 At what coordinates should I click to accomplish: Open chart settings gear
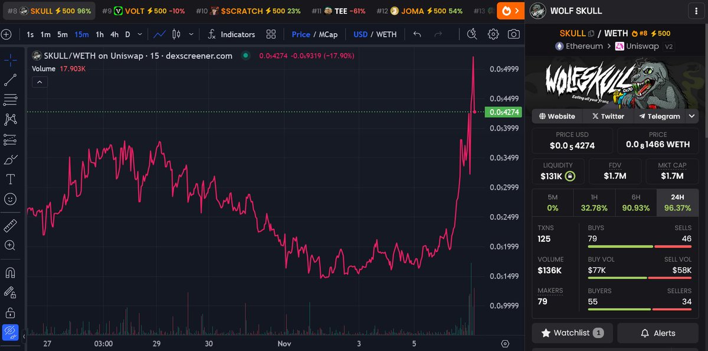tap(493, 34)
